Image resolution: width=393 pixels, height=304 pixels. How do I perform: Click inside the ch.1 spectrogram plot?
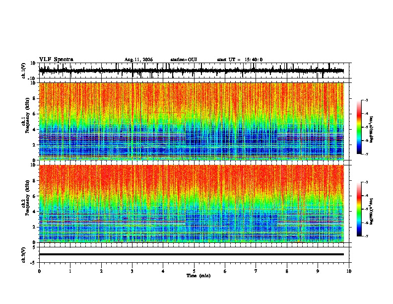(192, 121)
